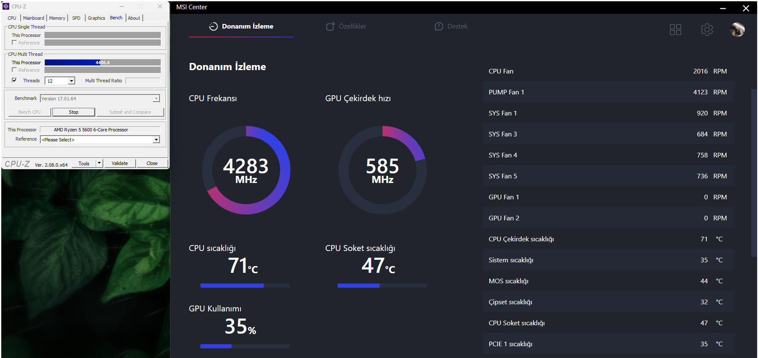Select the PUMP Fan 1 row
758x358 pixels.
(x=609, y=92)
